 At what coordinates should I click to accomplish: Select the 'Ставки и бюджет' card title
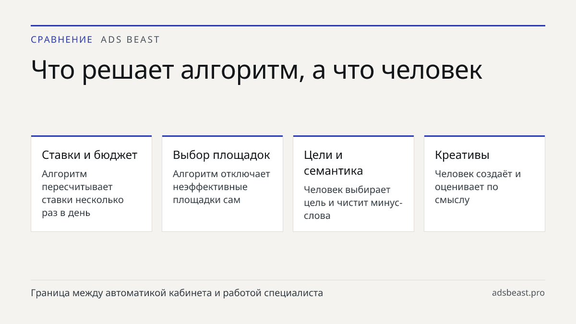[90, 155]
